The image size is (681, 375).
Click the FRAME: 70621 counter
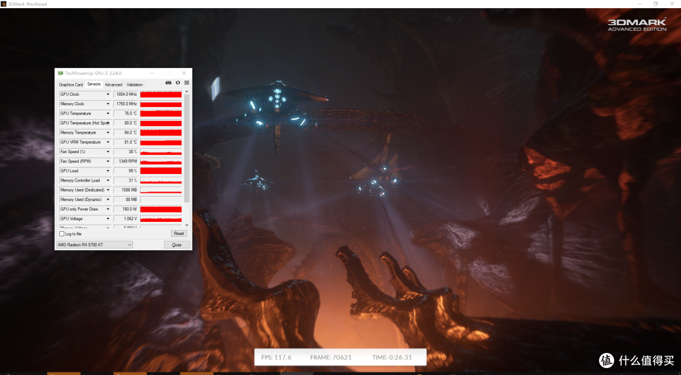(x=331, y=357)
